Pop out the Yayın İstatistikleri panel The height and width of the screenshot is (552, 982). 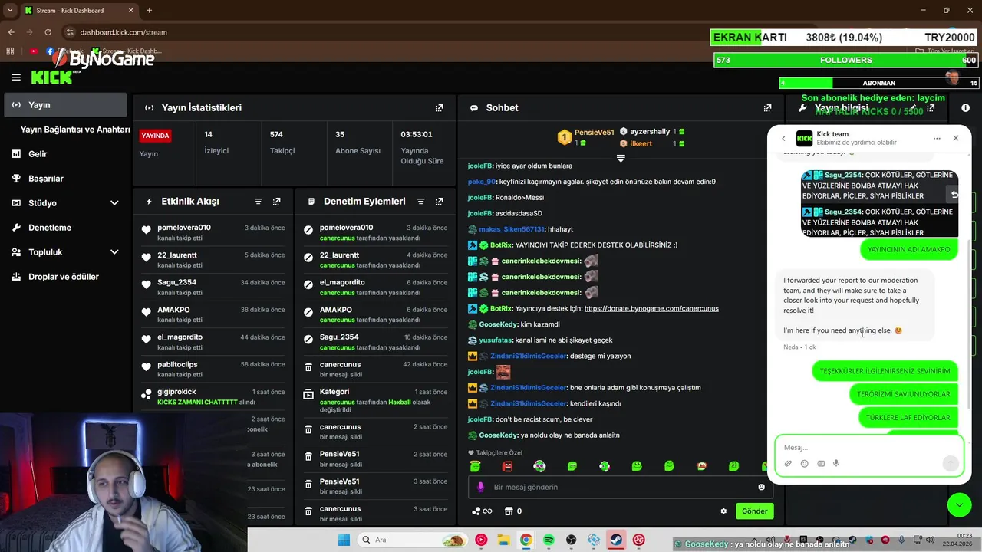click(439, 108)
